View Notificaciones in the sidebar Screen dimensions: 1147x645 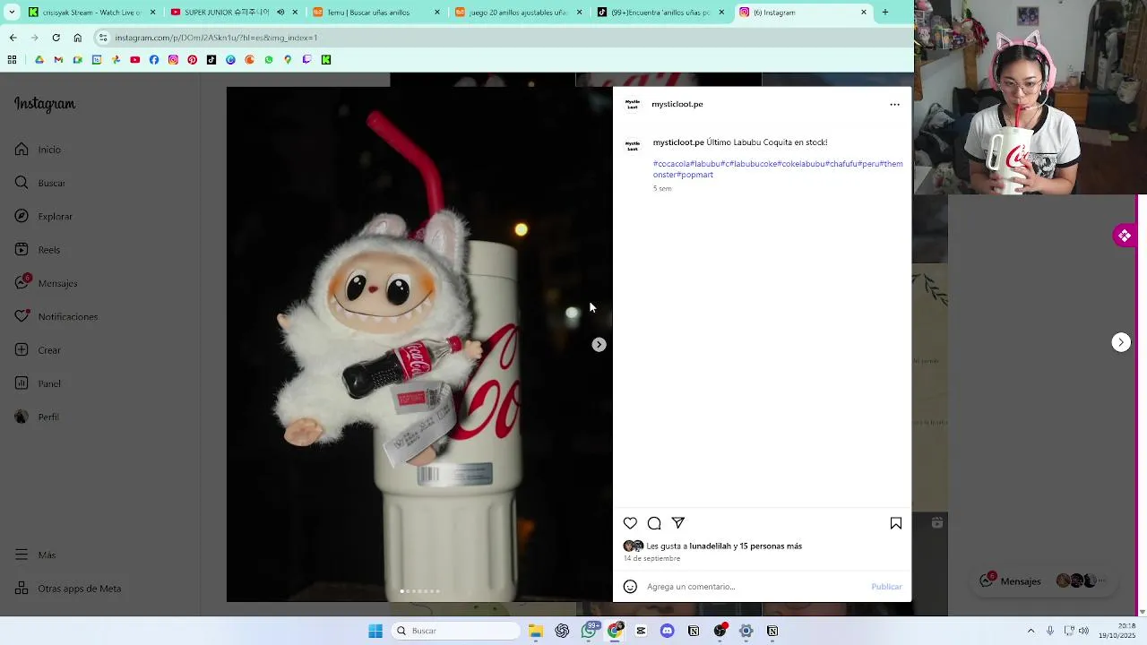[x=56, y=316]
